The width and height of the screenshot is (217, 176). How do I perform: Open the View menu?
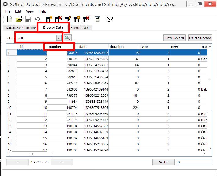coord(30,11)
